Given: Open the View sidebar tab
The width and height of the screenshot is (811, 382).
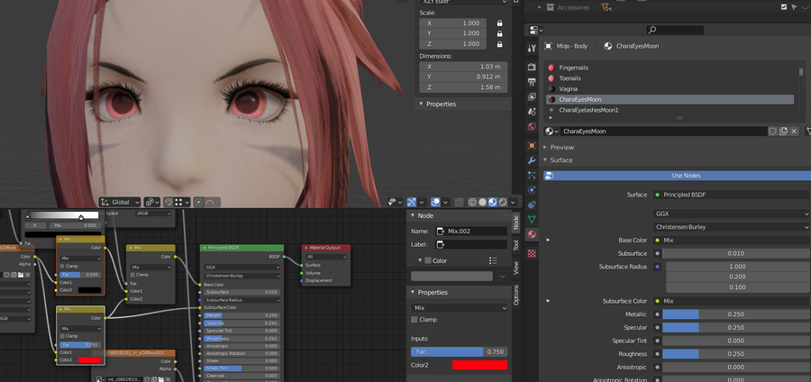Looking at the screenshot, I should coord(515,268).
